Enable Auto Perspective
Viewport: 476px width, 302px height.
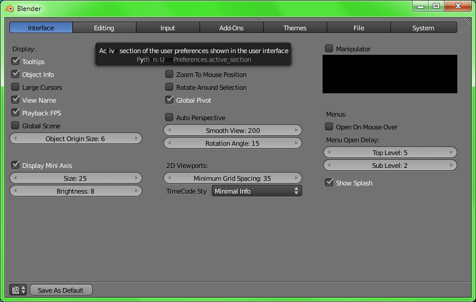tap(169, 117)
